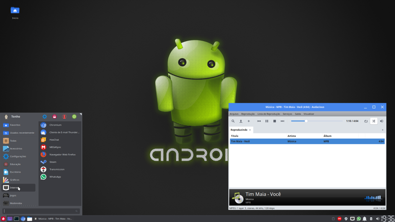Open the volume control in Audacious

381,121
